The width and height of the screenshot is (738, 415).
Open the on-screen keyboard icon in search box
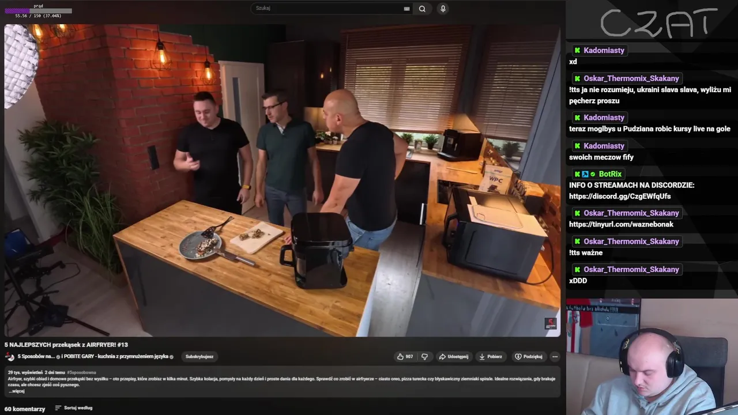tap(406, 9)
